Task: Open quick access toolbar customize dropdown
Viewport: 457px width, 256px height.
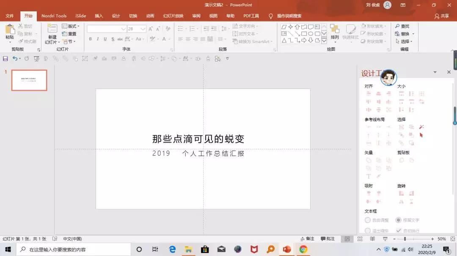Action: [227, 59]
